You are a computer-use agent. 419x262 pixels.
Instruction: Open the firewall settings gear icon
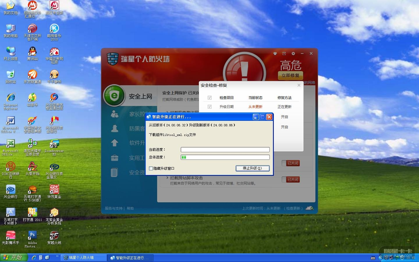(x=293, y=54)
